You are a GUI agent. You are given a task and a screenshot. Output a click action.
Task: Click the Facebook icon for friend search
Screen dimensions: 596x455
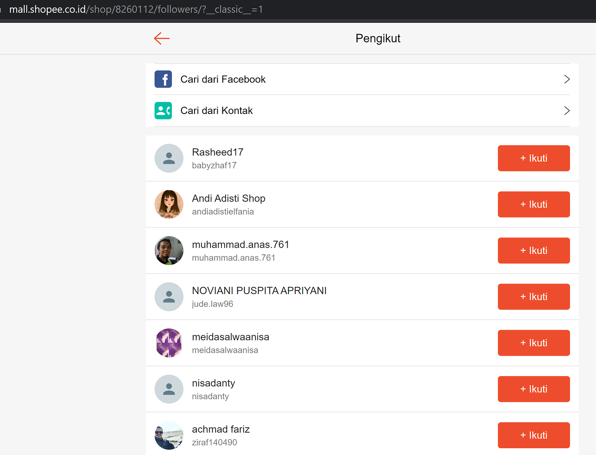(163, 79)
